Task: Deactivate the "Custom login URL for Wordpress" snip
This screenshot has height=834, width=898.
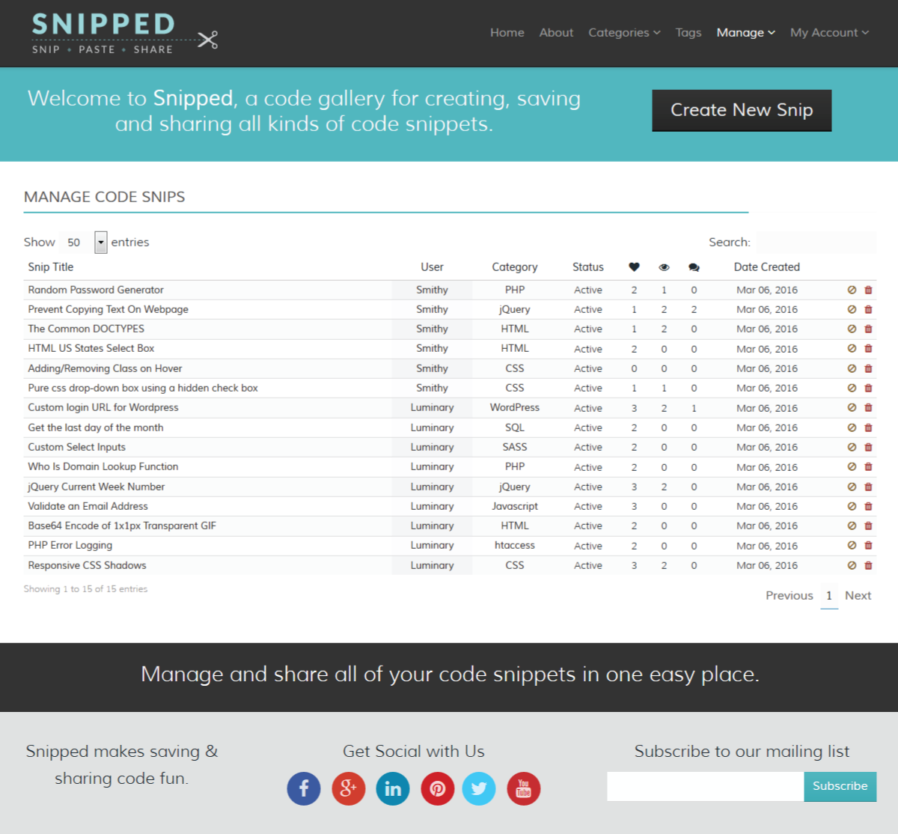Action: click(852, 407)
